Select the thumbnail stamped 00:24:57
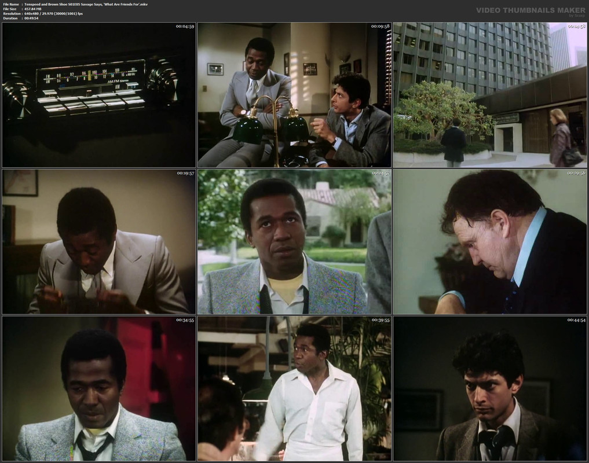The height and width of the screenshot is (463, 589). pos(294,242)
